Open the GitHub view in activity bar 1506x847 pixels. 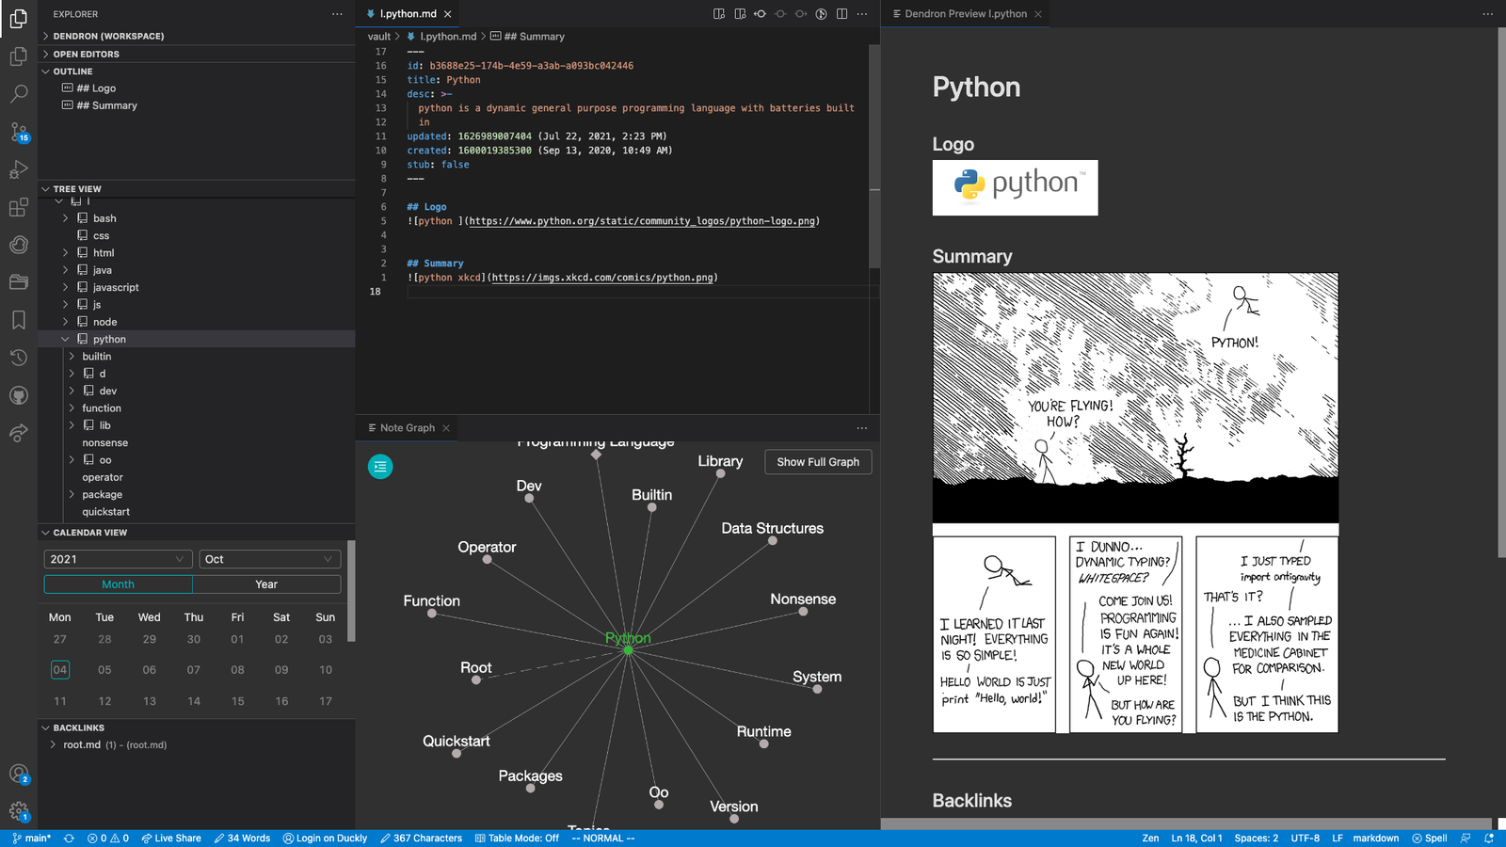tap(18, 395)
